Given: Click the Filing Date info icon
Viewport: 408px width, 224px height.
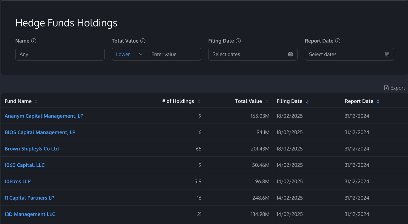Looking at the screenshot, I should click(x=238, y=41).
